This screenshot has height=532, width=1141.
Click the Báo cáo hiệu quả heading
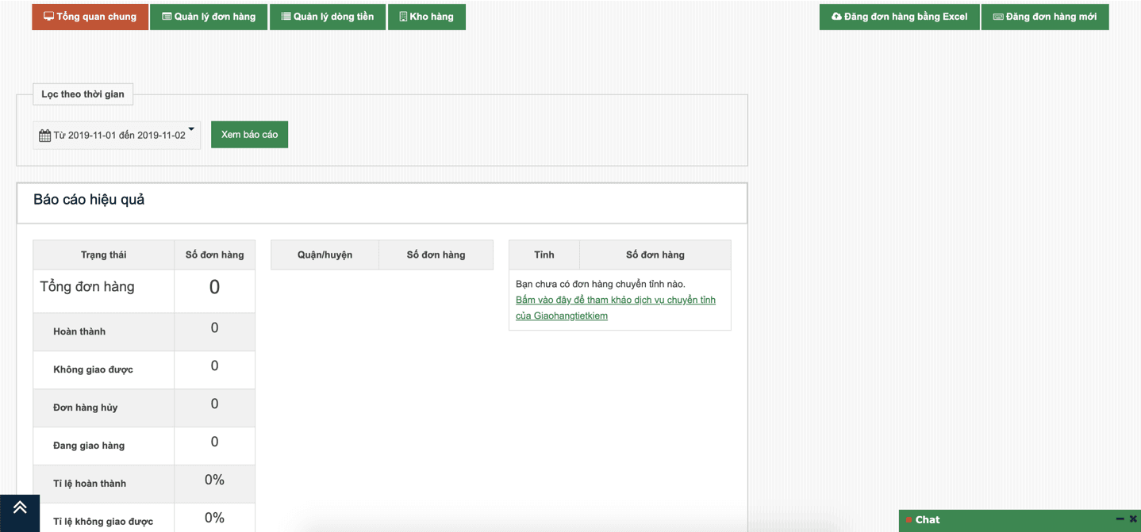[89, 200]
